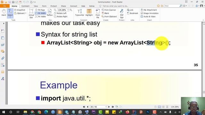Toggle continuous page display mode
Screen dimensions: 205x115
159,107
